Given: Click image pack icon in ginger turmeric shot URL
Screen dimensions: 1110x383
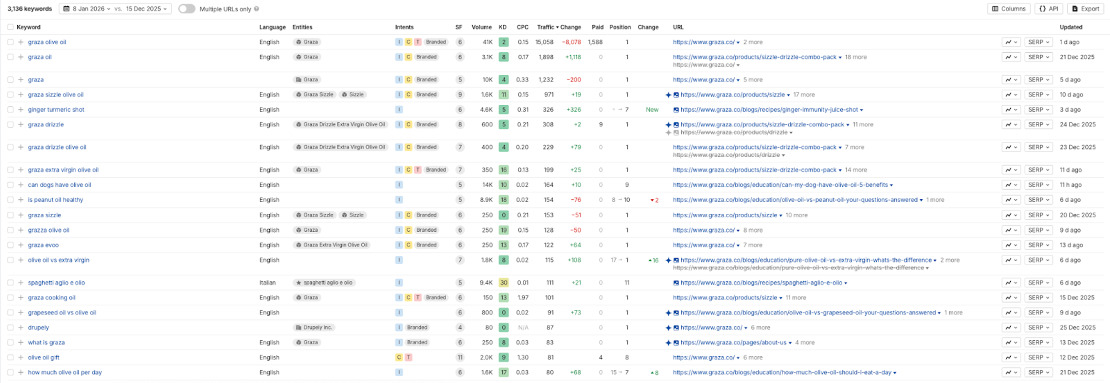Looking at the screenshot, I should (x=676, y=110).
